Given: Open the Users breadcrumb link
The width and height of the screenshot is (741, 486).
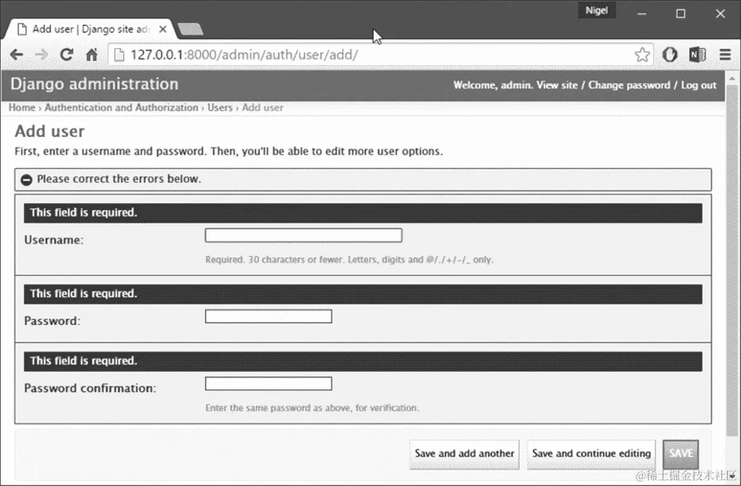Looking at the screenshot, I should pyautogui.click(x=220, y=107).
